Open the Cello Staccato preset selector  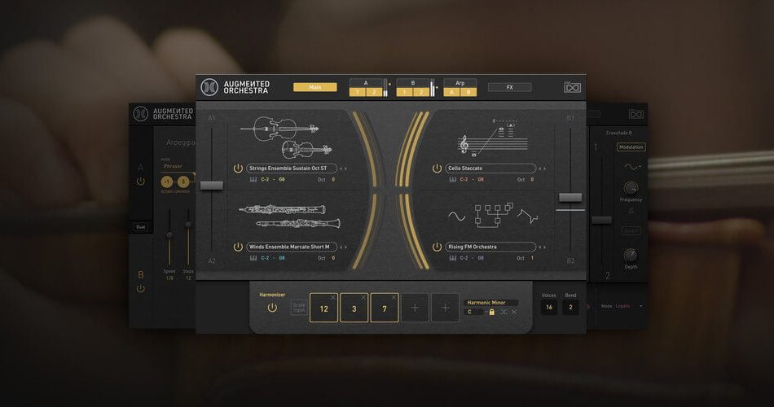pyautogui.click(x=490, y=168)
